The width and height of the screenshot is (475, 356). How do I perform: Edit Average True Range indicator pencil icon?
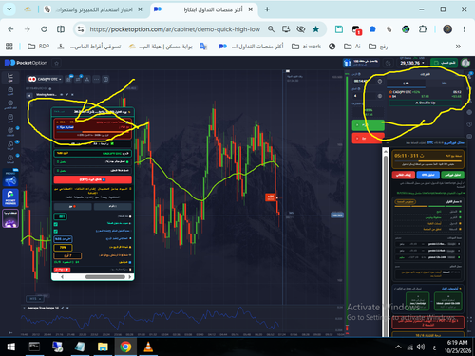click(63, 308)
